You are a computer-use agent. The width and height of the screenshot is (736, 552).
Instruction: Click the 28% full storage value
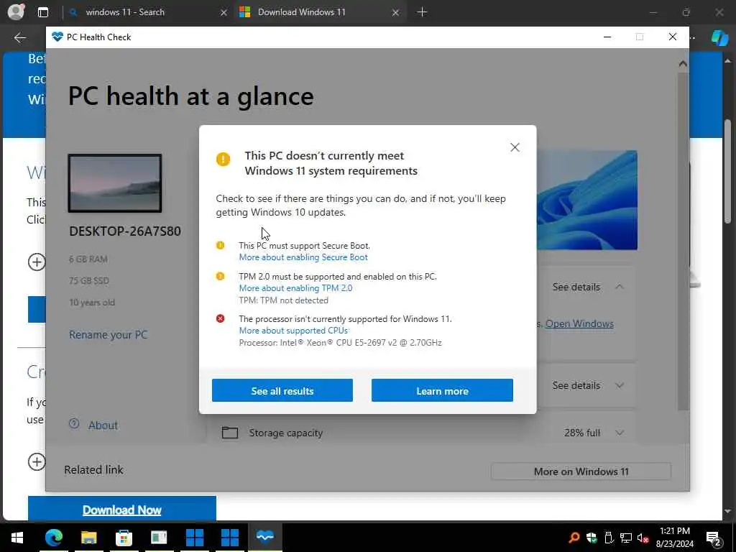tap(582, 433)
